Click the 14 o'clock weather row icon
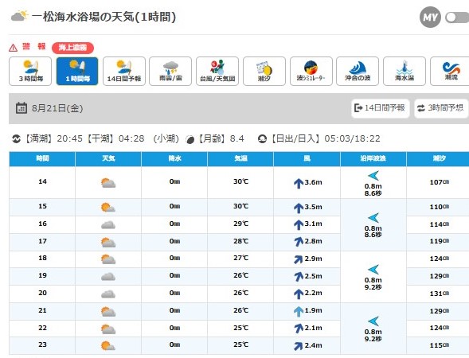This screenshot has height=358, width=469. click(108, 183)
